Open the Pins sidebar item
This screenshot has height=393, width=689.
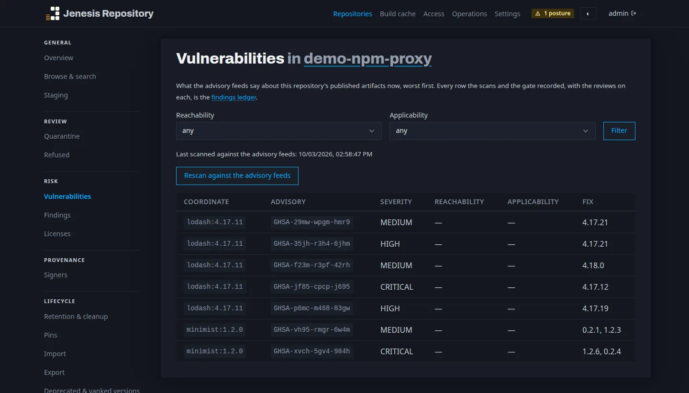coord(51,335)
